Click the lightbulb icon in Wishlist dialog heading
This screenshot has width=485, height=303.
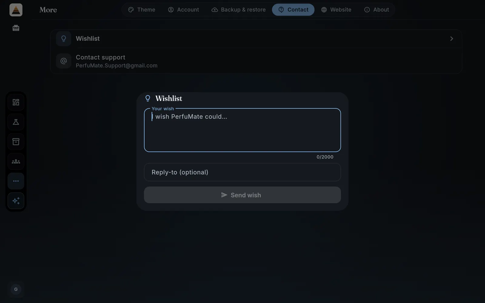148,98
